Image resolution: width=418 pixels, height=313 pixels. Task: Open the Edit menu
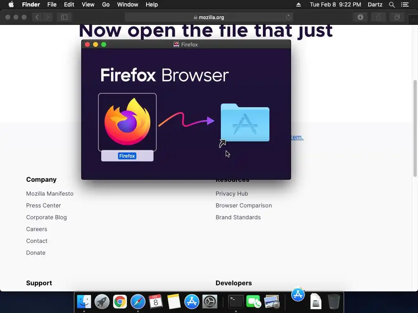tap(69, 4)
